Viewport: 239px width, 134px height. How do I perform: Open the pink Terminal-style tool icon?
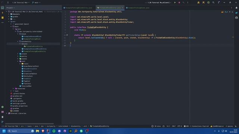(x=3, y=112)
